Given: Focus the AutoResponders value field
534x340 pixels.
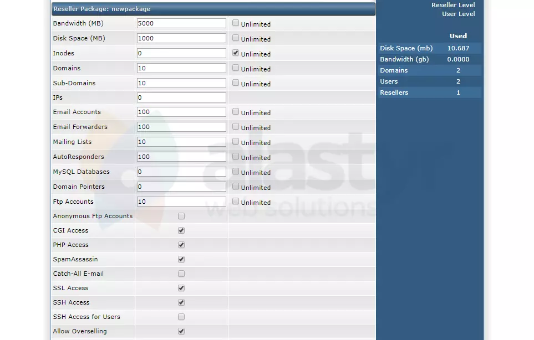Looking at the screenshot, I should (x=181, y=157).
